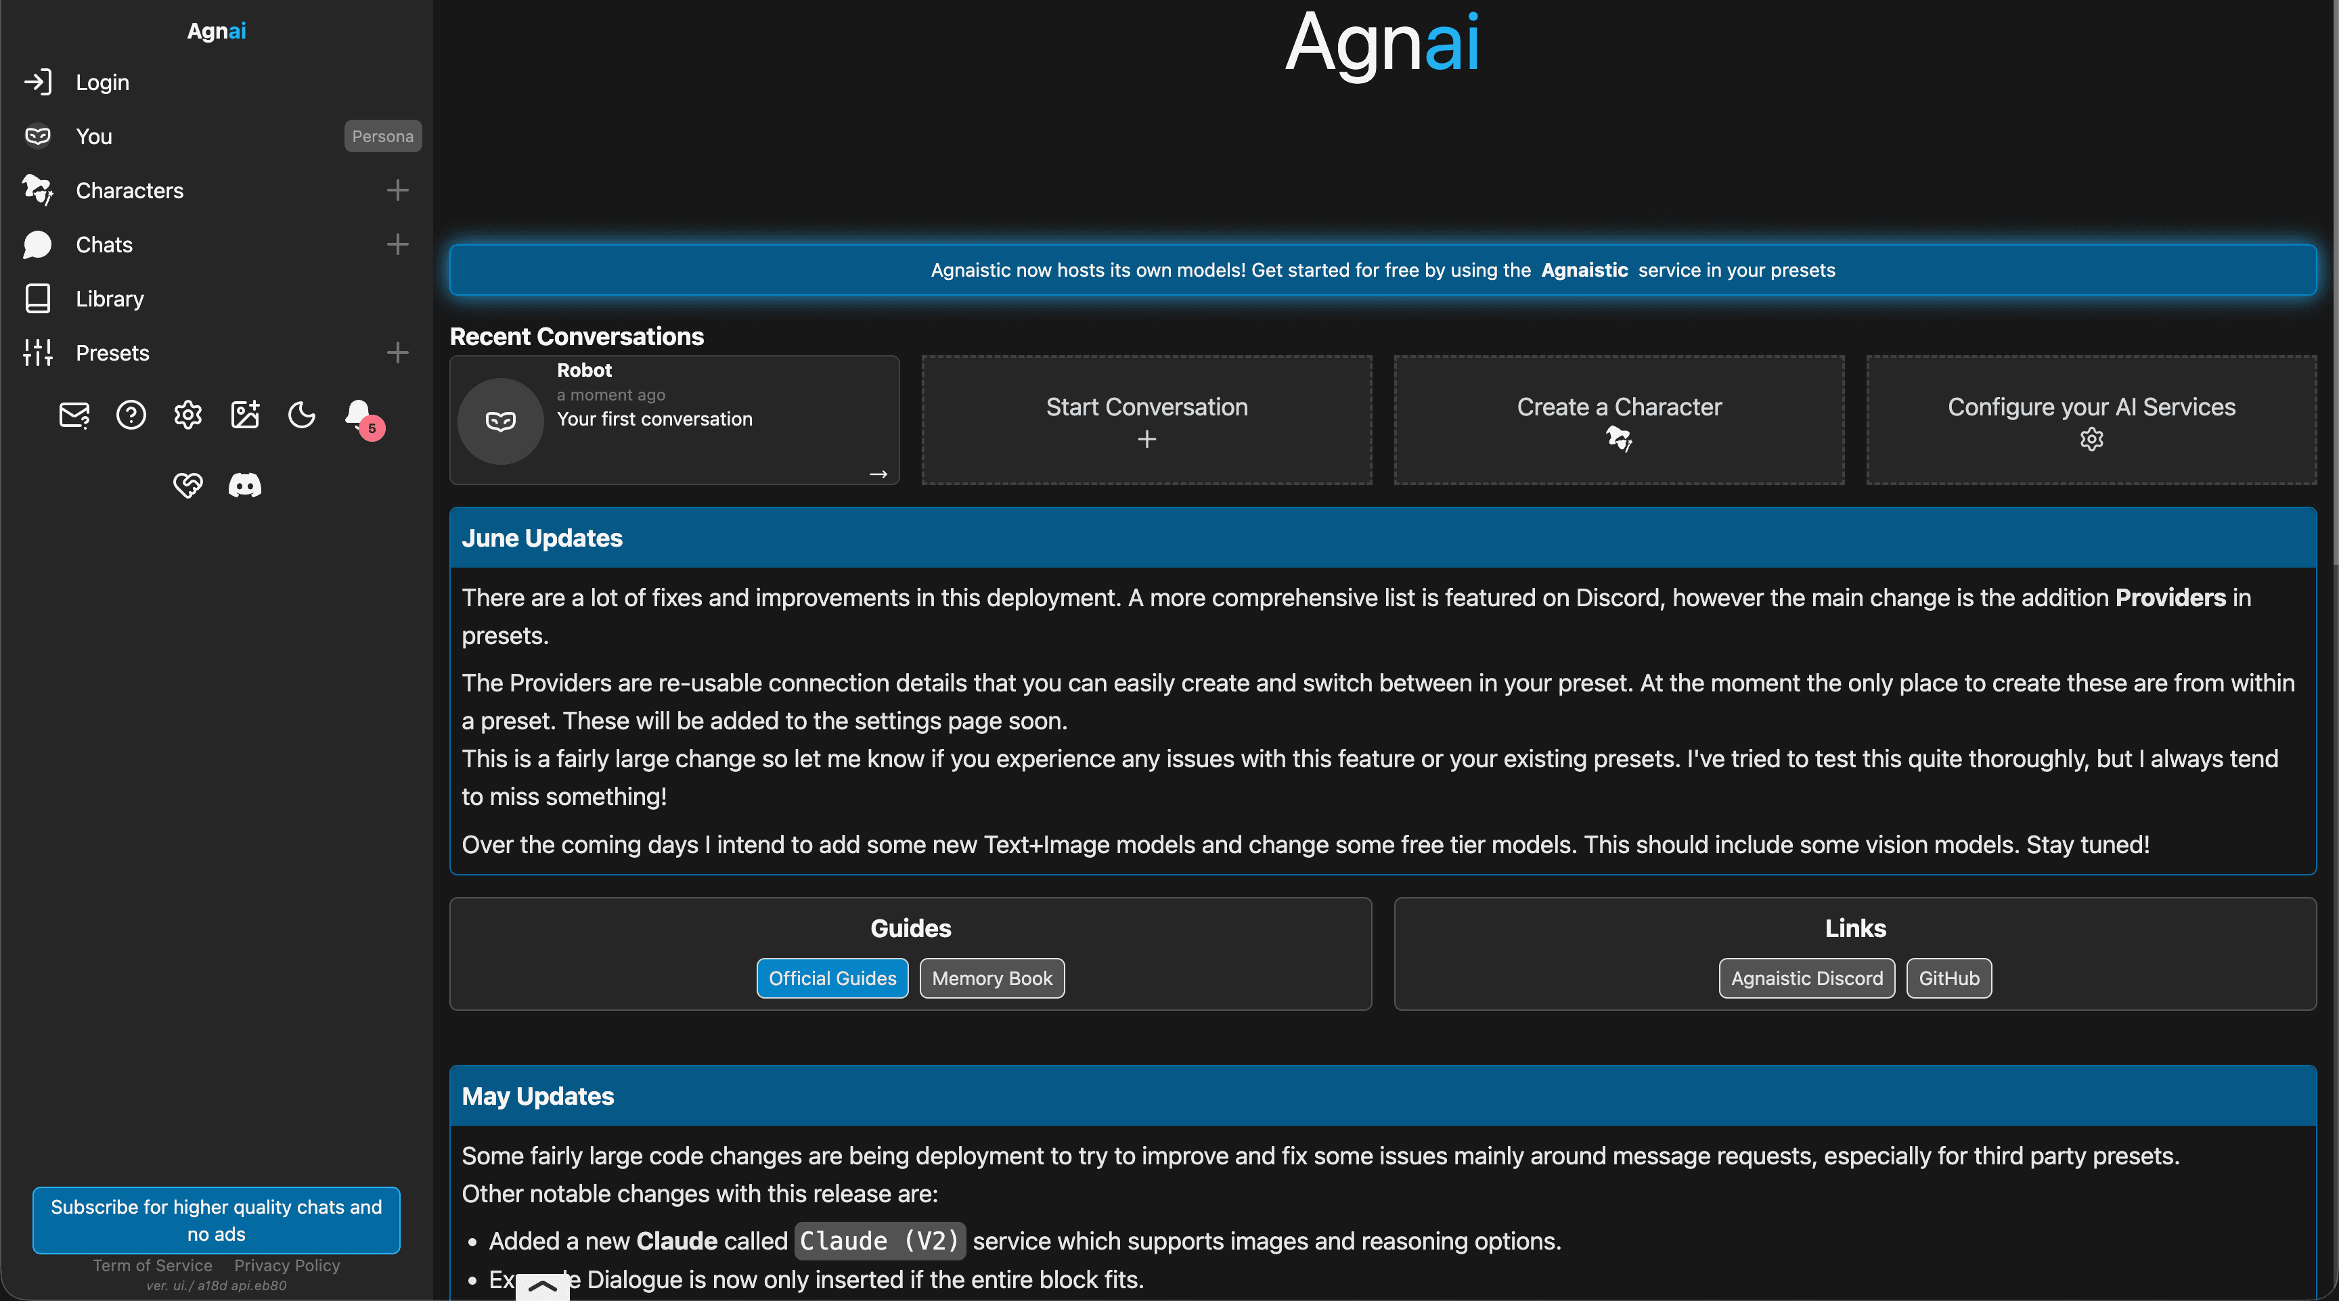Viewport: 2339px width, 1301px height.
Task: Click the Characters wizard icon in sidebar
Action: [38, 191]
